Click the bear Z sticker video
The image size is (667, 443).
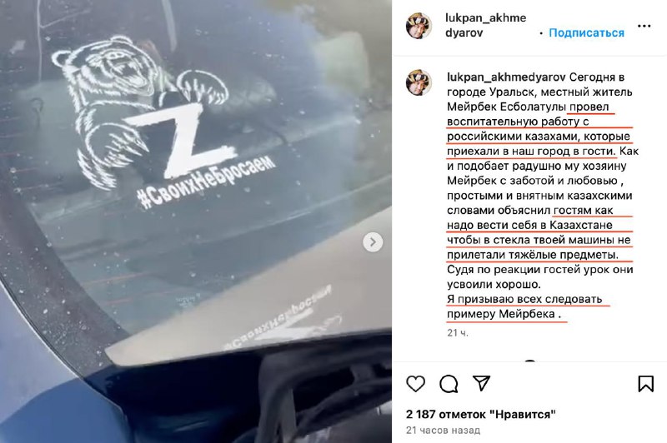click(196, 221)
